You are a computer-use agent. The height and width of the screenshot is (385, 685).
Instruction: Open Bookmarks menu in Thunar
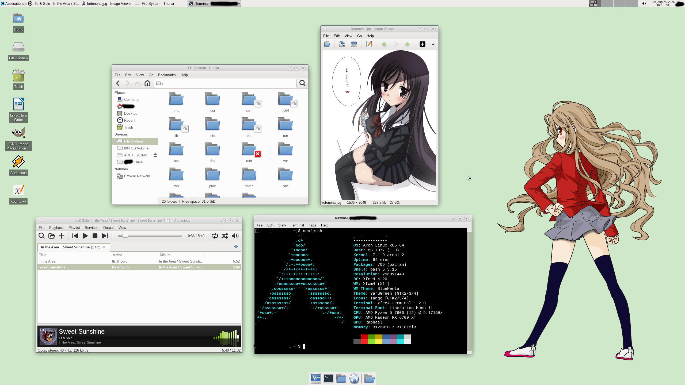click(x=167, y=75)
